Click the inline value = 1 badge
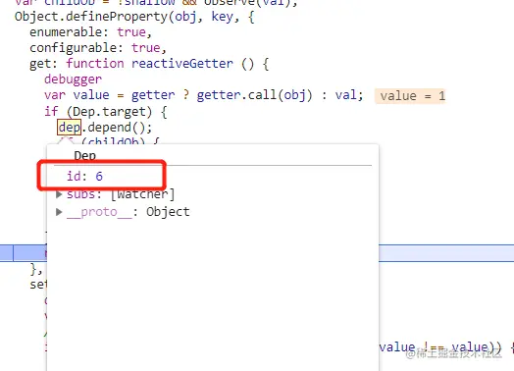514x371 pixels. point(410,96)
